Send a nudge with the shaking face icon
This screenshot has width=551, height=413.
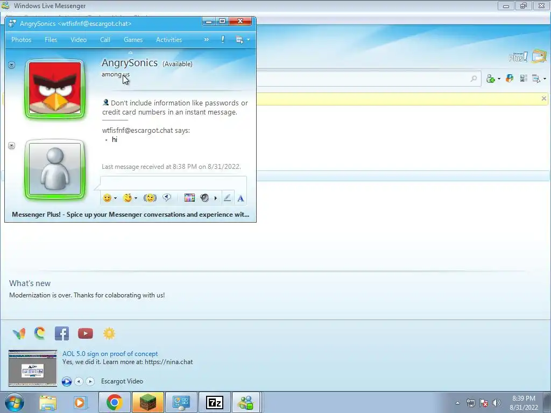pyautogui.click(x=150, y=198)
